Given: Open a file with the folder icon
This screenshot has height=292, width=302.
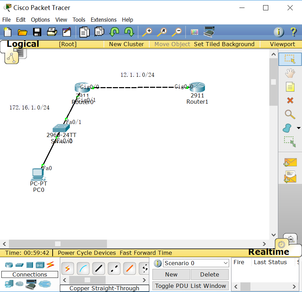Looking at the screenshot, I should (22, 32).
